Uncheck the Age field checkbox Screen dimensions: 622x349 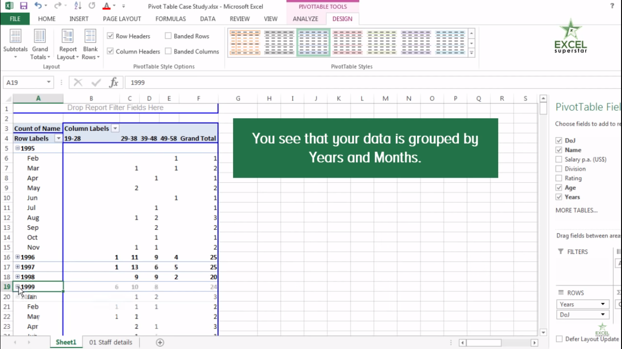pos(559,188)
